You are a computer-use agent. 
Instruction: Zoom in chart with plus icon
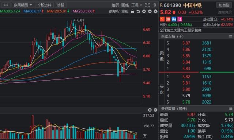[144, 11]
